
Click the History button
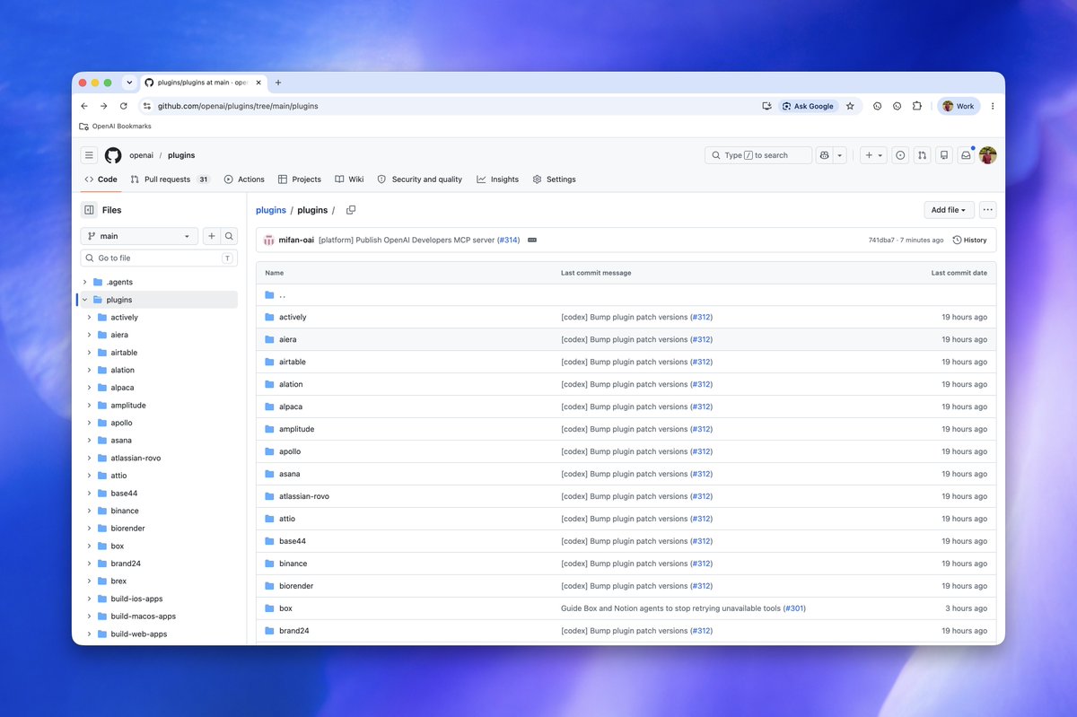[970, 240]
